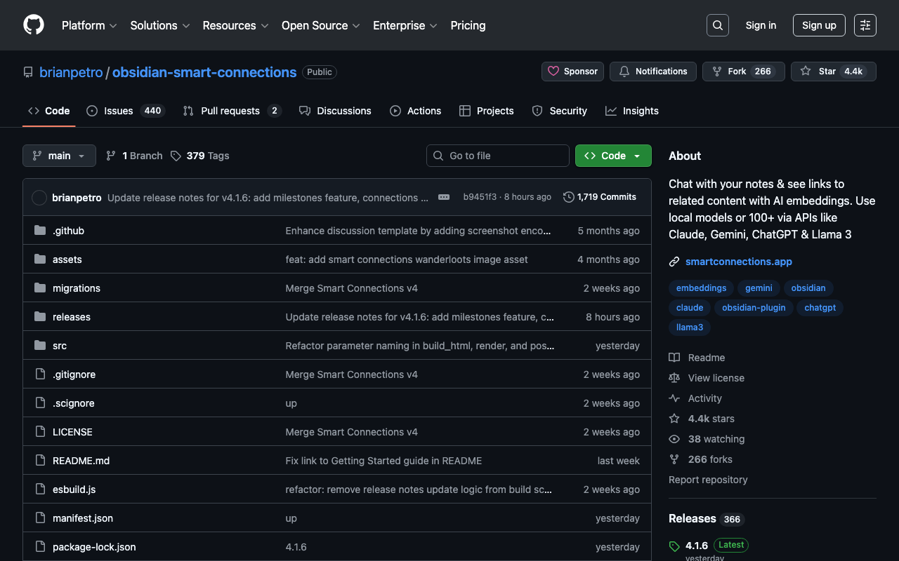Expand commit message ellipsis icon
Viewport: 899px width, 561px height.
(x=444, y=198)
